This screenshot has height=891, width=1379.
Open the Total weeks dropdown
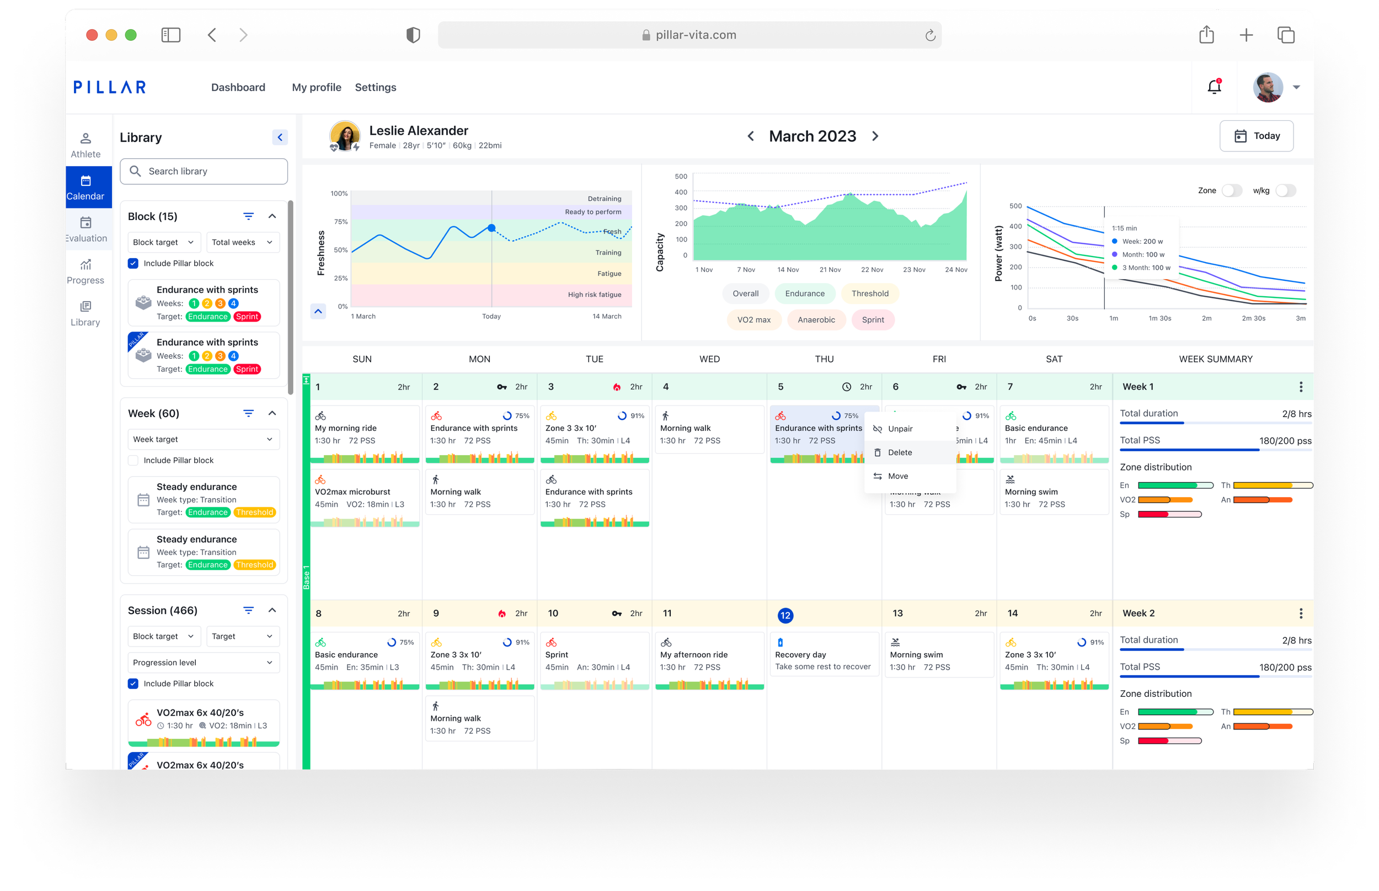click(x=242, y=242)
